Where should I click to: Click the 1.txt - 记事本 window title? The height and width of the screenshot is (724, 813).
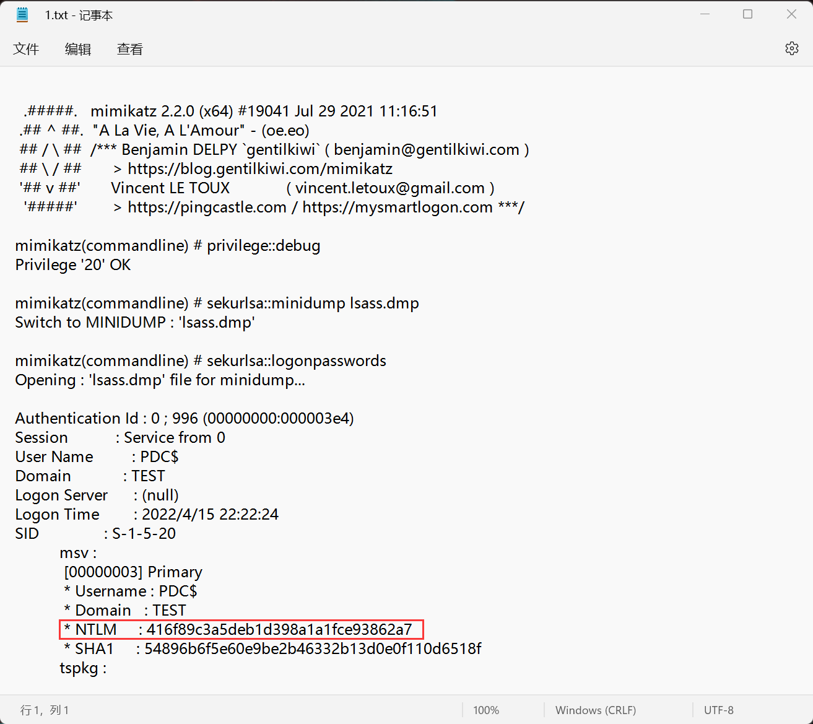pos(79,15)
